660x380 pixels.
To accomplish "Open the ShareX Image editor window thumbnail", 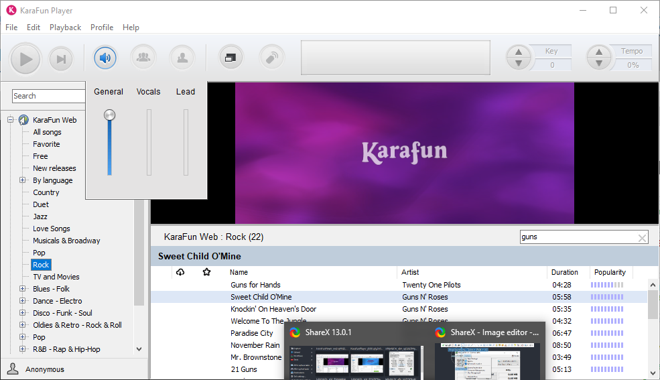I will 487,361.
